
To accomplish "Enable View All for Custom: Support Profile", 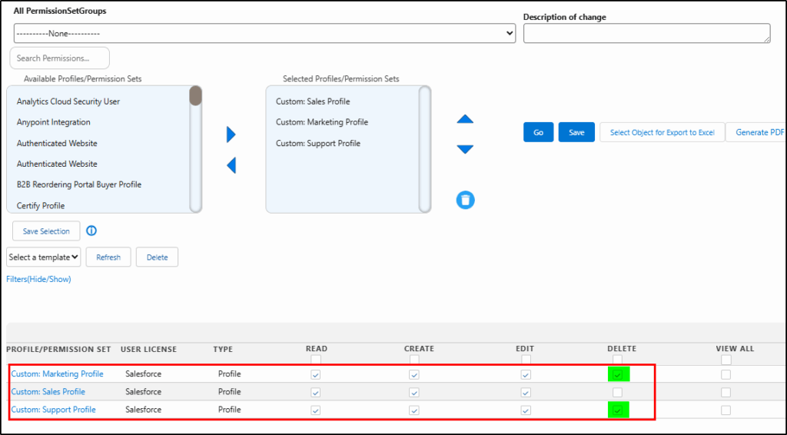I will pyautogui.click(x=726, y=410).
